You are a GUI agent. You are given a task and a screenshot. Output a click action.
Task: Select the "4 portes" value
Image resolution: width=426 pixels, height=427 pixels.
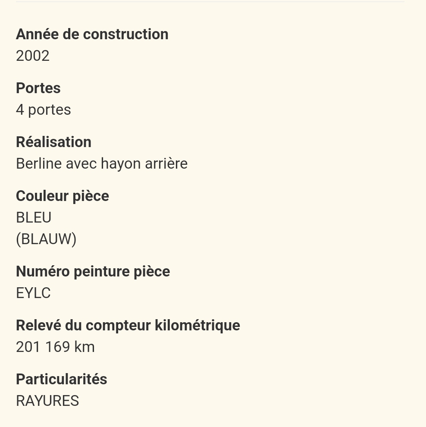(43, 110)
